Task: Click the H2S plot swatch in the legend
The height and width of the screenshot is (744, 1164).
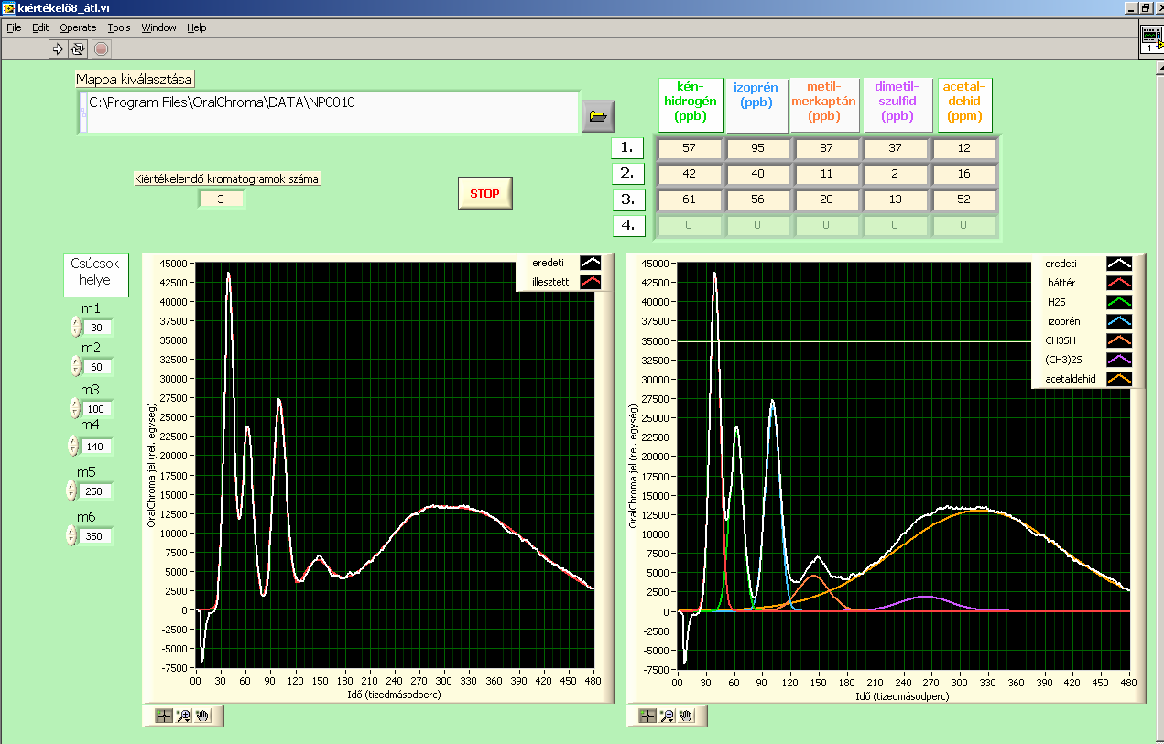Action: 1119,301
